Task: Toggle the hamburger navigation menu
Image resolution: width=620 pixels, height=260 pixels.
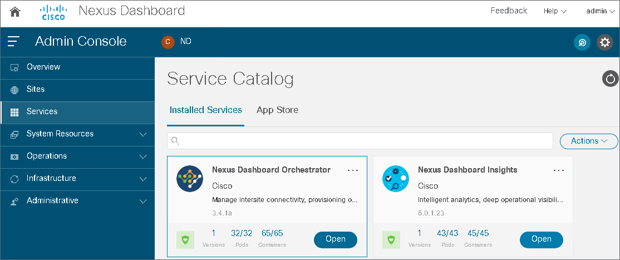Action: [14, 42]
